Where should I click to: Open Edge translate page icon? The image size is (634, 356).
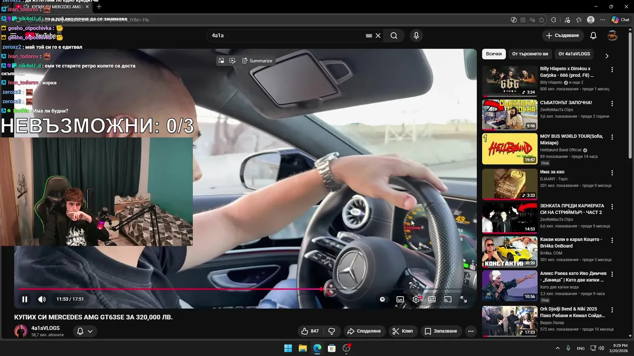coord(532,20)
